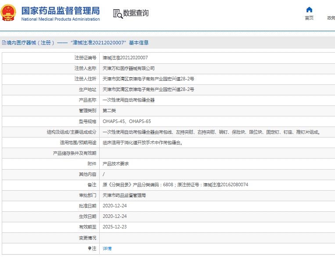Click 产品技术要求 attachment value
Viewport: 335px width, 257px height.
click(x=115, y=164)
